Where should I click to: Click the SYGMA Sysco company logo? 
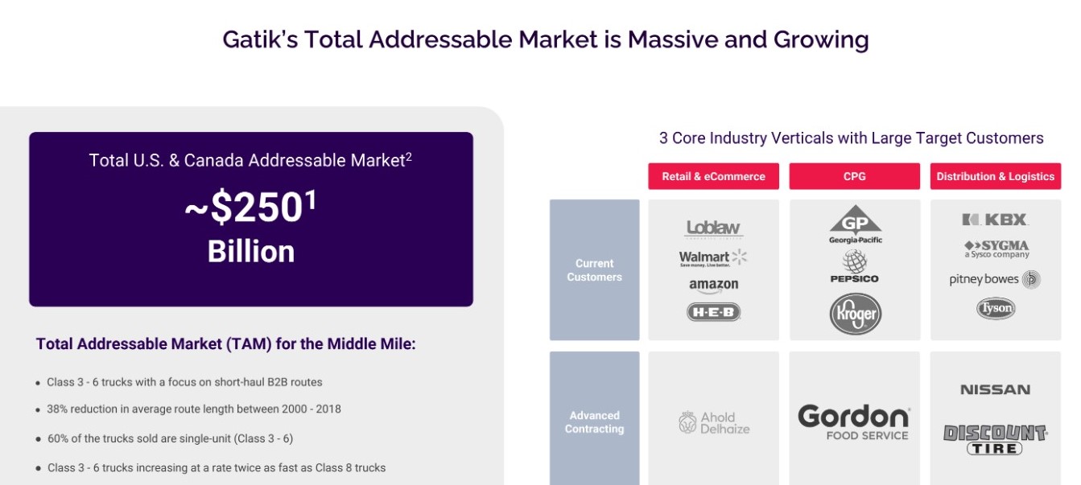996,249
